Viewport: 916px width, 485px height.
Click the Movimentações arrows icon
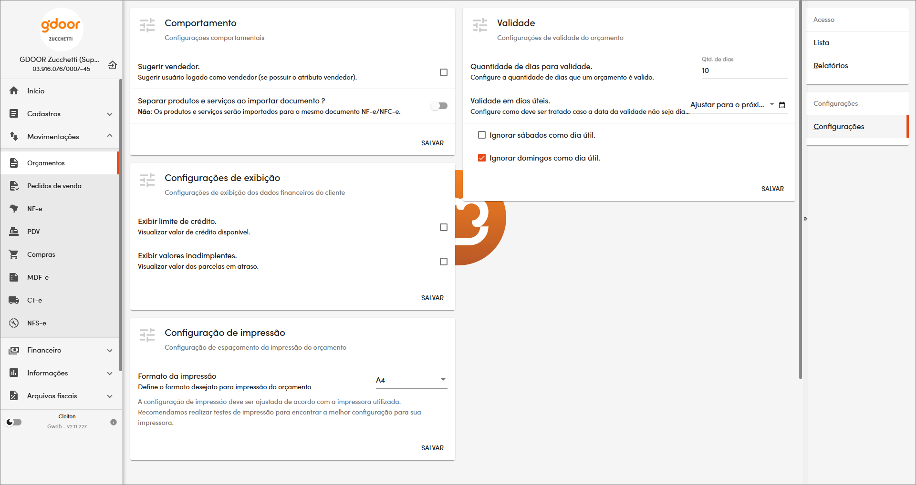(14, 136)
